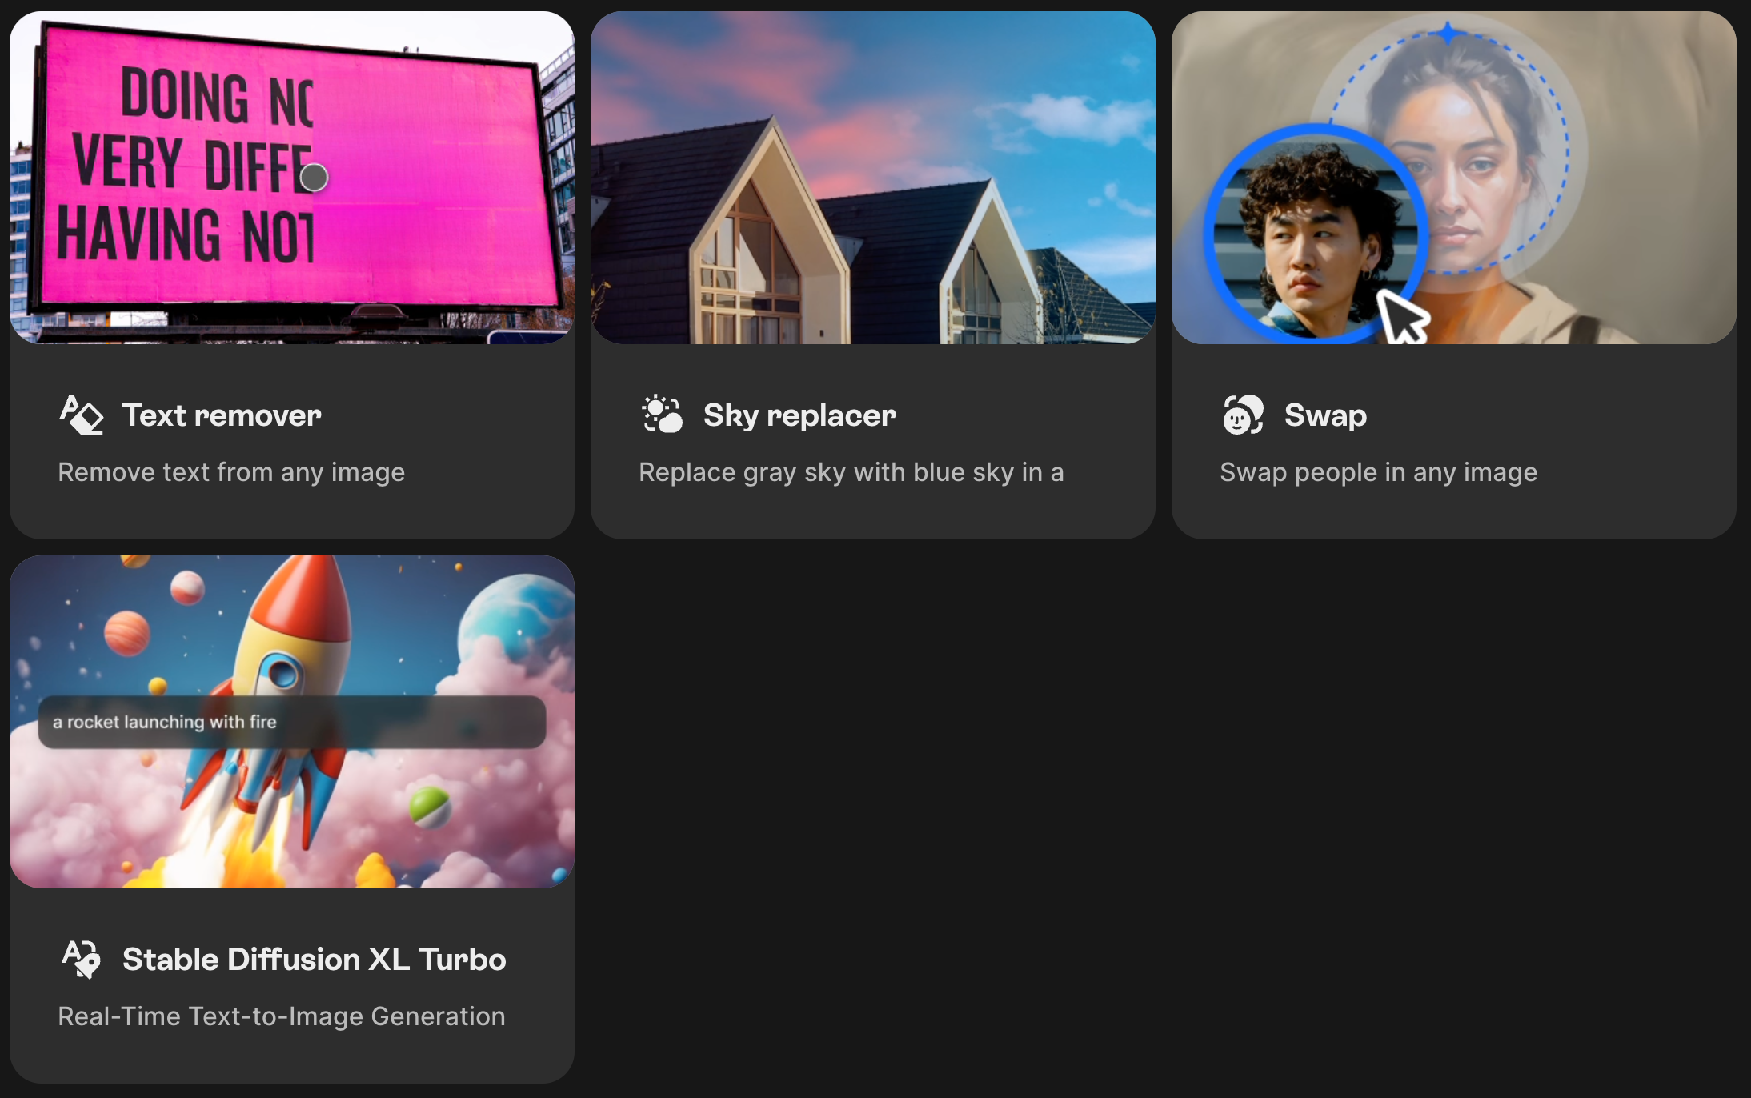
Task: Click the Sky replacer sun-cloud icon
Action: 663,415
